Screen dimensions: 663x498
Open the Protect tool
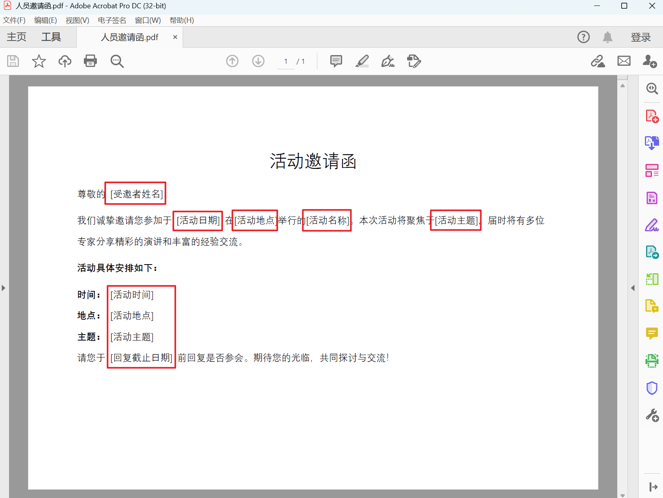652,387
